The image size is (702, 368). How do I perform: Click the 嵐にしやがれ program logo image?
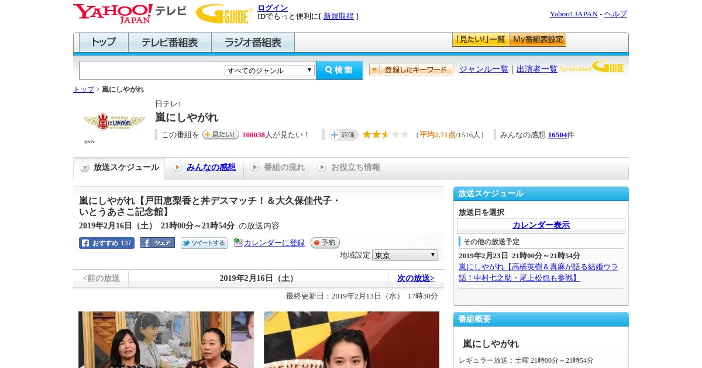pyautogui.click(x=114, y=122)
